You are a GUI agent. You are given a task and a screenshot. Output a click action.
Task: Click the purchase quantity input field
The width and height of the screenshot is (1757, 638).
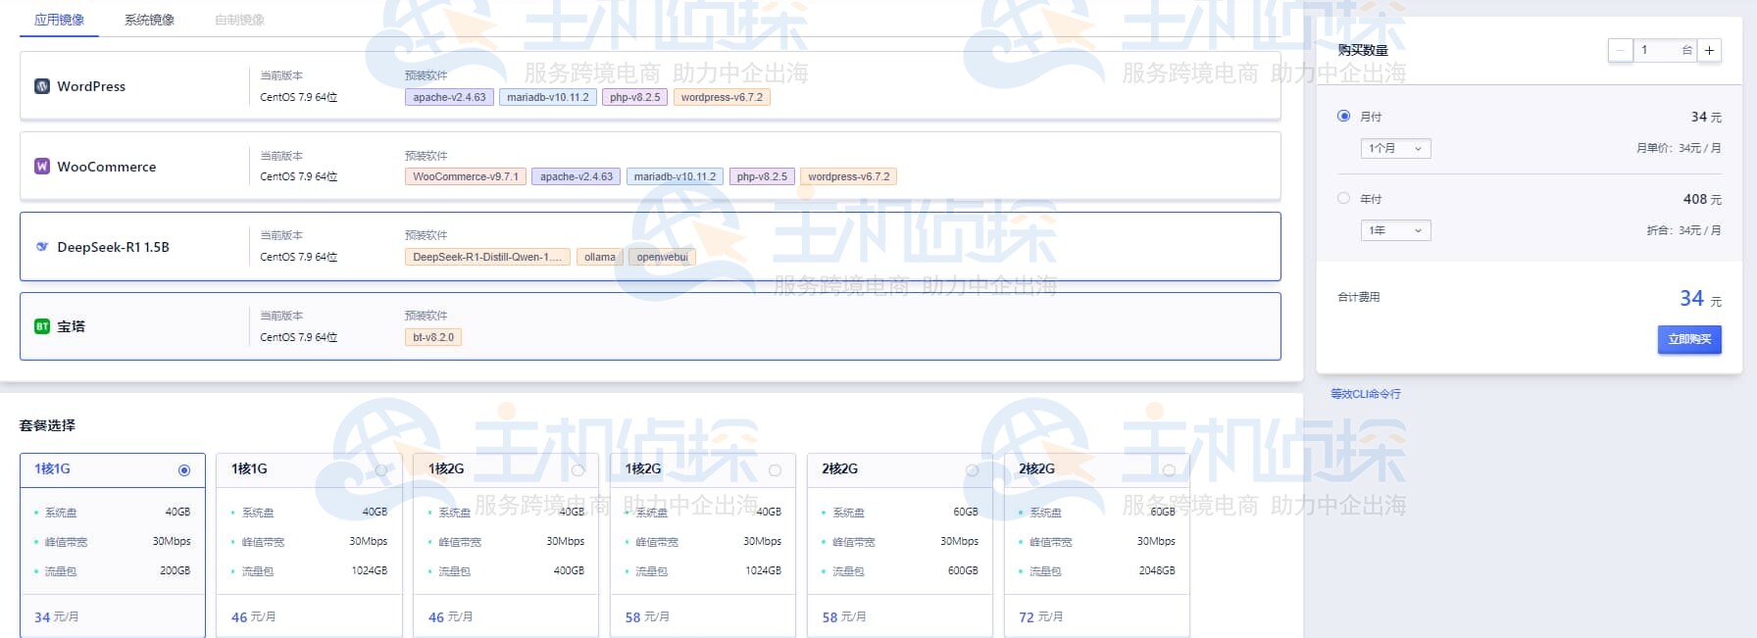[x=1659, y=50]
